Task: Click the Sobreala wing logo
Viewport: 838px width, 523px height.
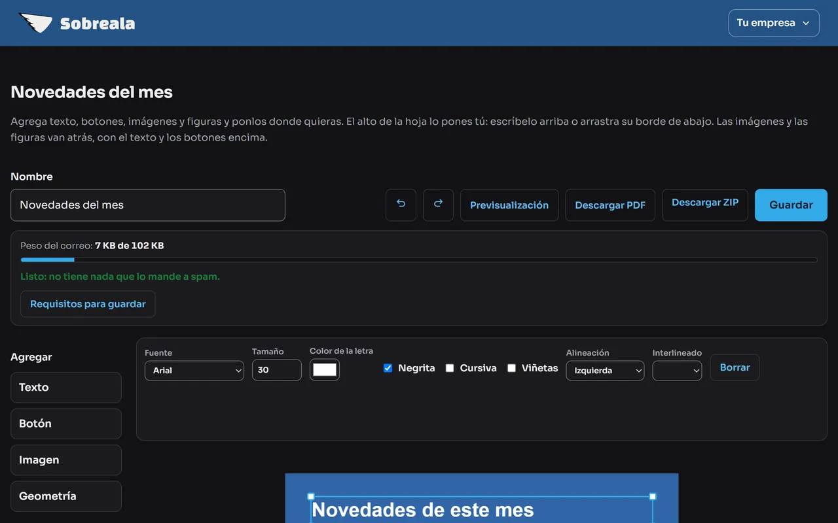Action: coord(35,23)
